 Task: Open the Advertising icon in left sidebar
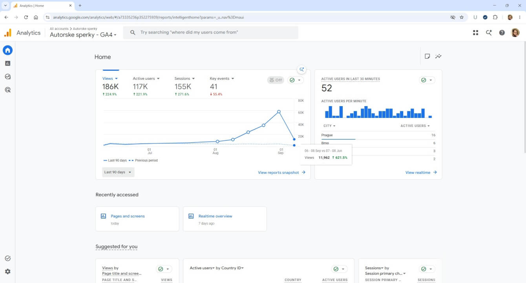coord(7,90)
